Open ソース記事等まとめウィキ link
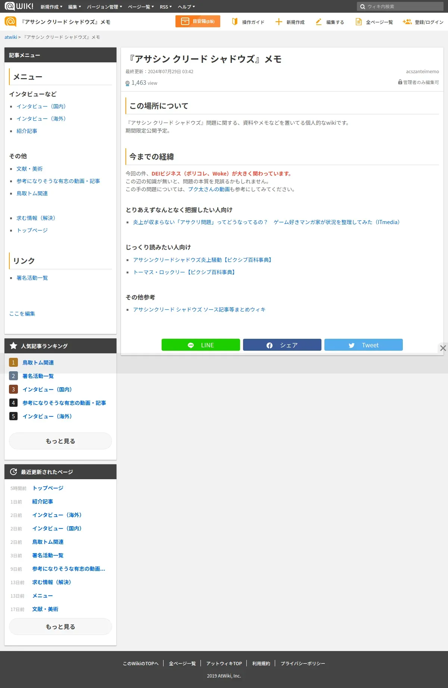This screenshot has height=688, width=448. pyautogui.click(x=199, y=310)
